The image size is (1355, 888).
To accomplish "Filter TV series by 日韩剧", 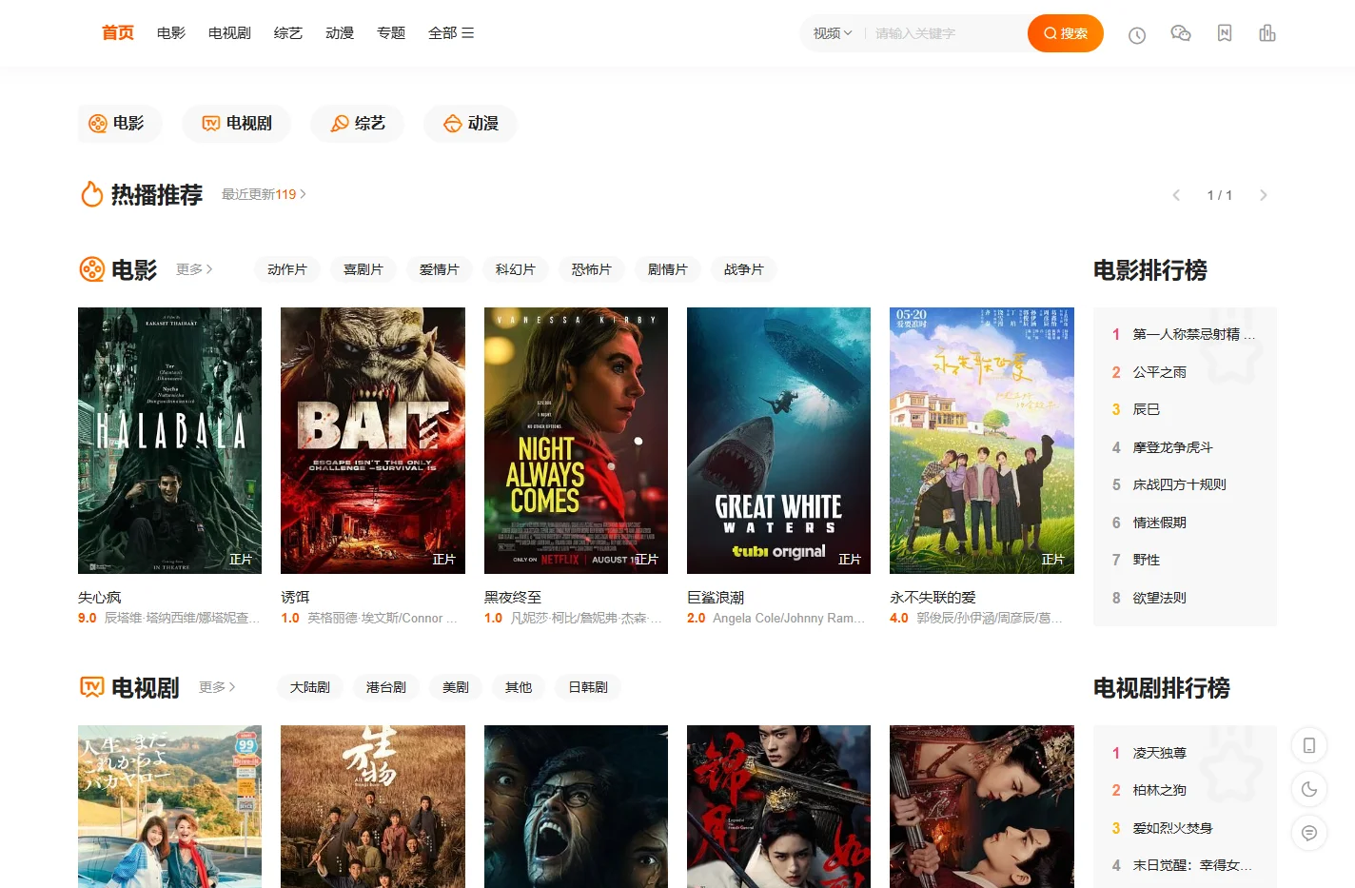I will pos(588,687).
